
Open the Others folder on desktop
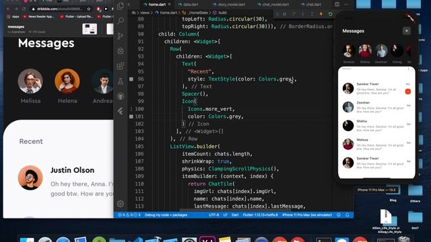415,193
